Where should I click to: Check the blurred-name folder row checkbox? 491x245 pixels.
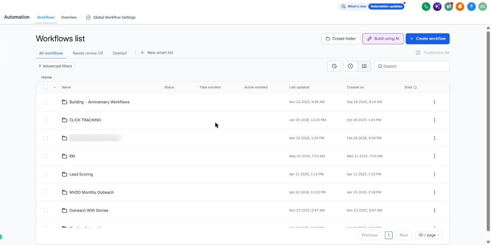point(45,138)
